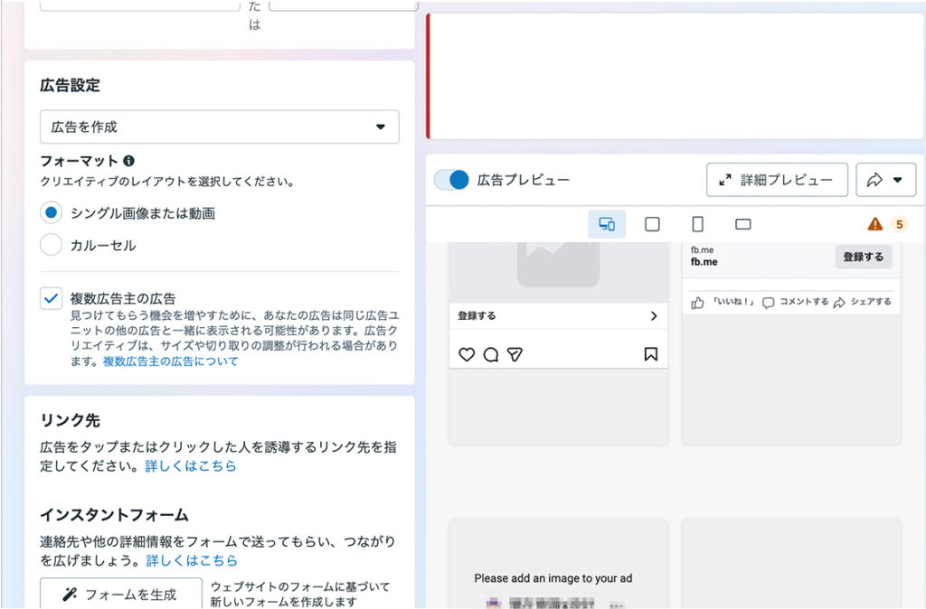Click the warning icon showing 5 issues
Image resolution: width=926 pixels, height=609 pixels.
[x=876, y=223]
